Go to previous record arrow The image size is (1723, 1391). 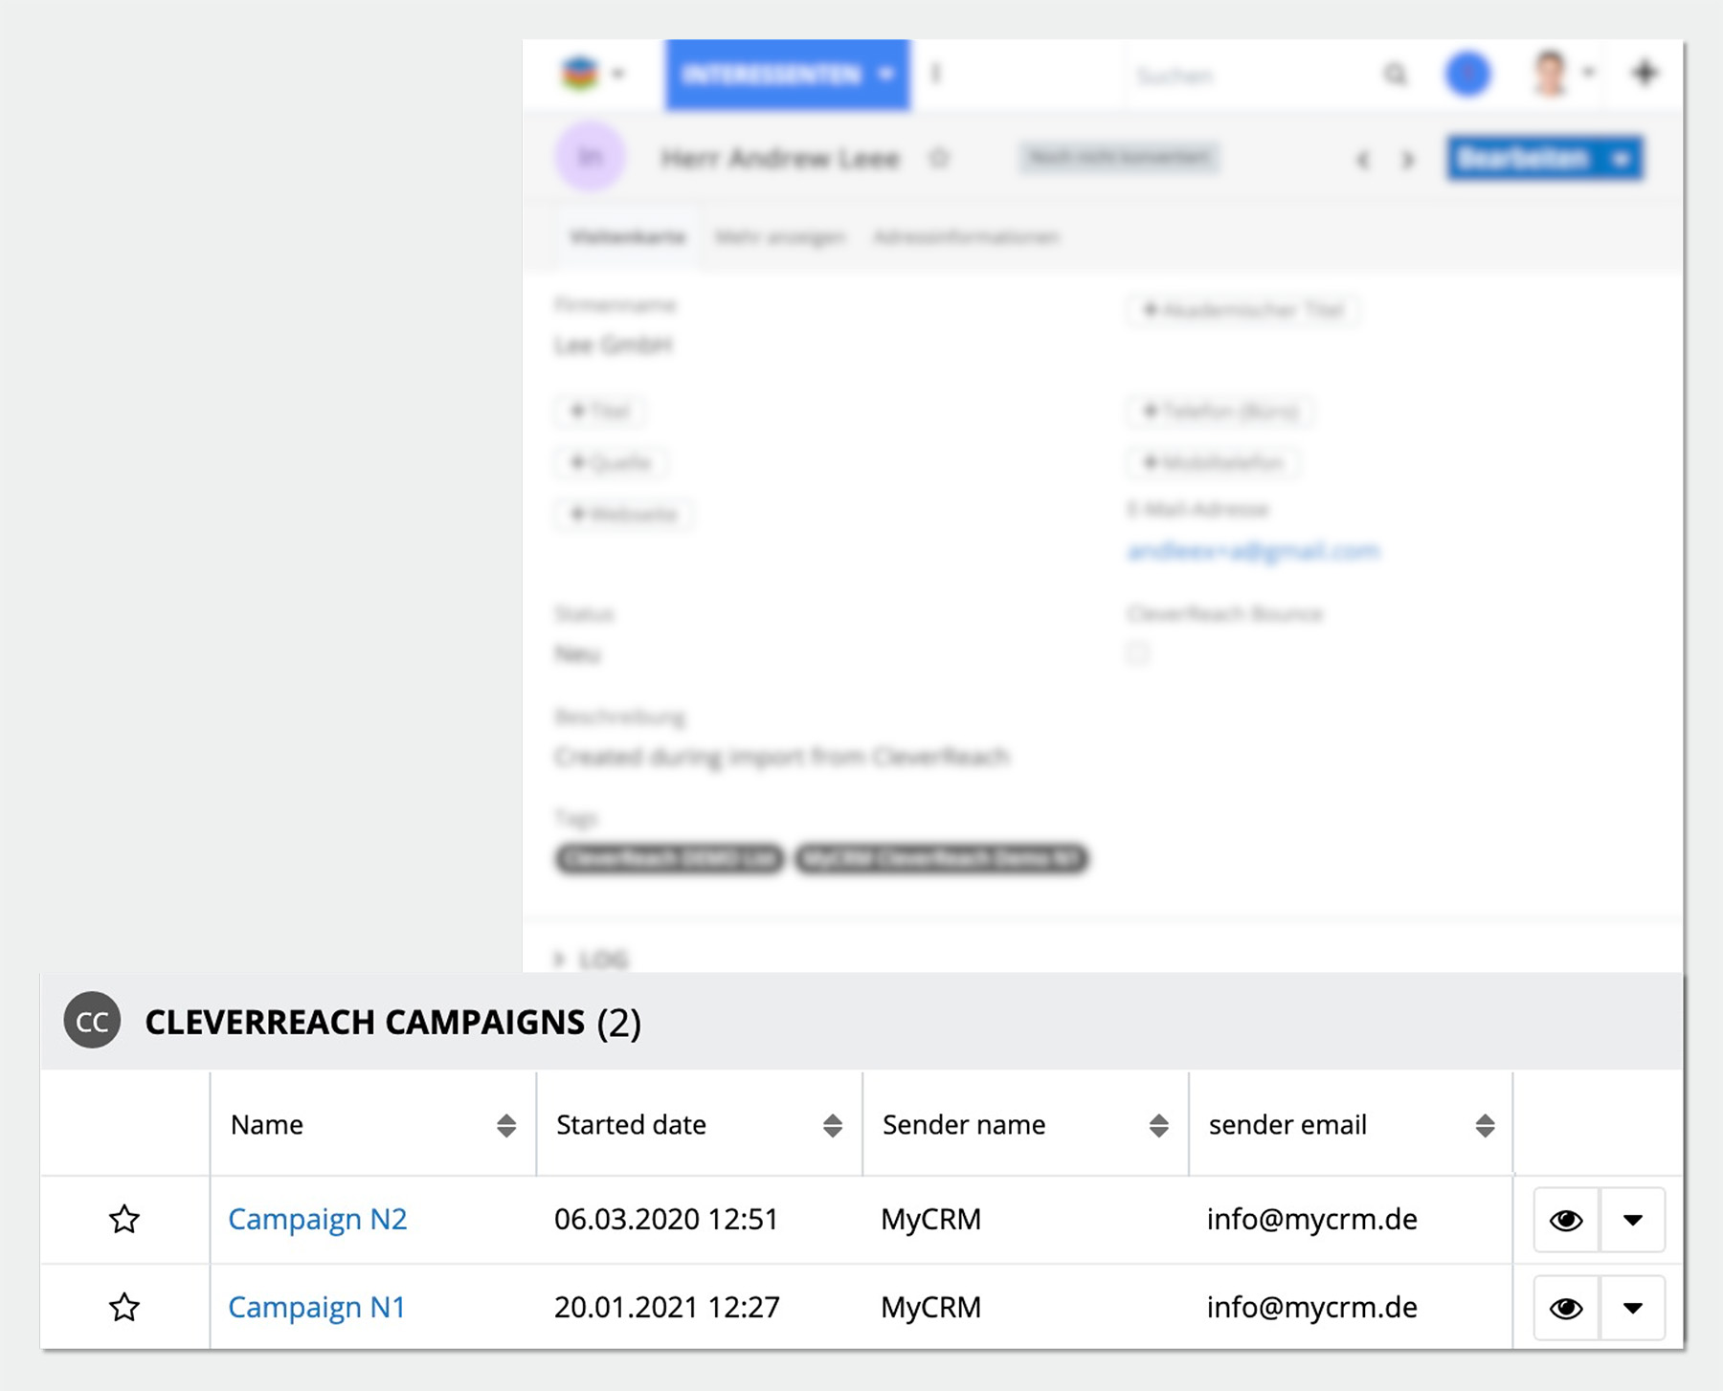(x=1363, y=160)
